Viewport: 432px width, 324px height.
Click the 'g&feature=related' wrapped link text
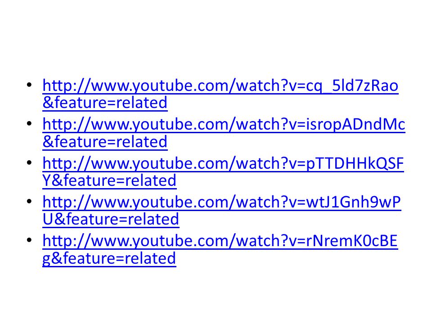click(x=109, y=259)
